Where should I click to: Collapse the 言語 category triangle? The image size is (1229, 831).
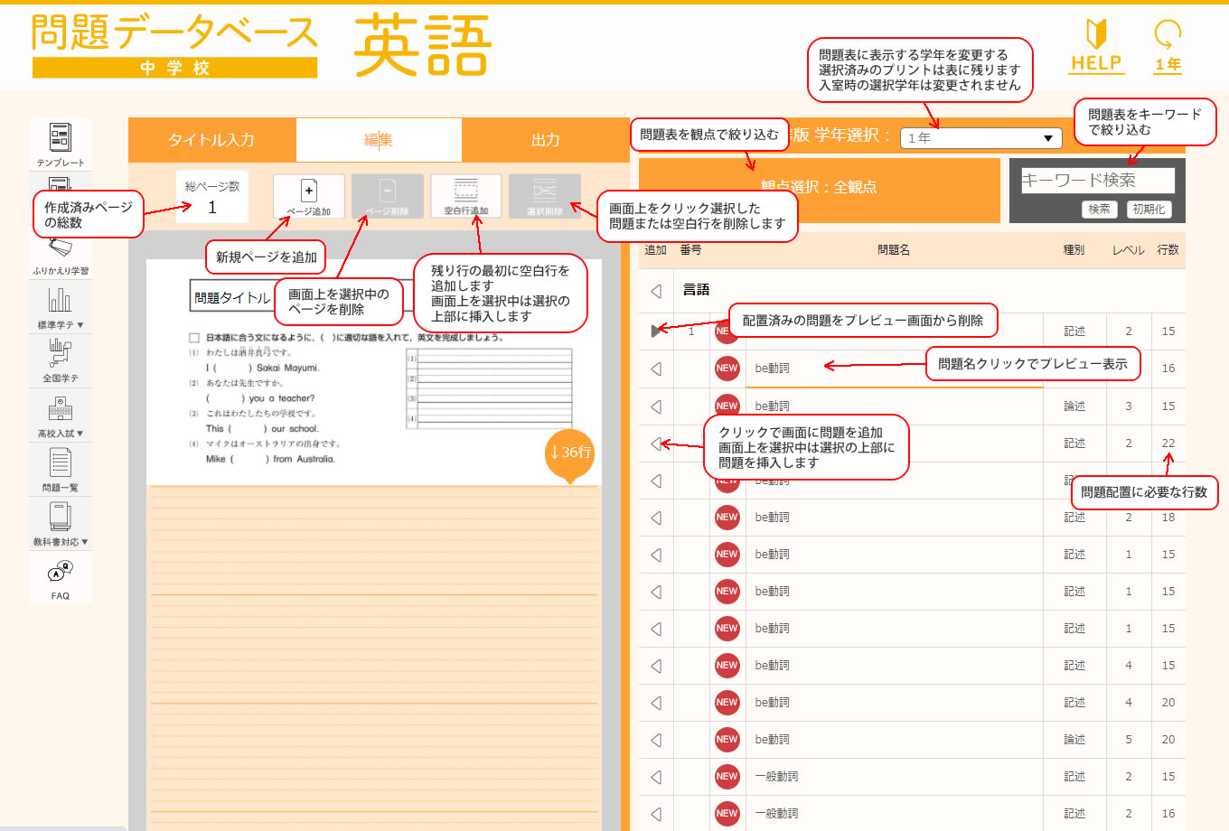pyautogui.click(x=656, y=291)
